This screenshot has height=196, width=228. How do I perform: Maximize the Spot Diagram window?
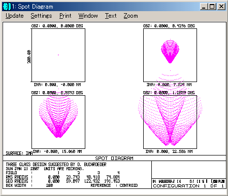[x=212, y=7]
